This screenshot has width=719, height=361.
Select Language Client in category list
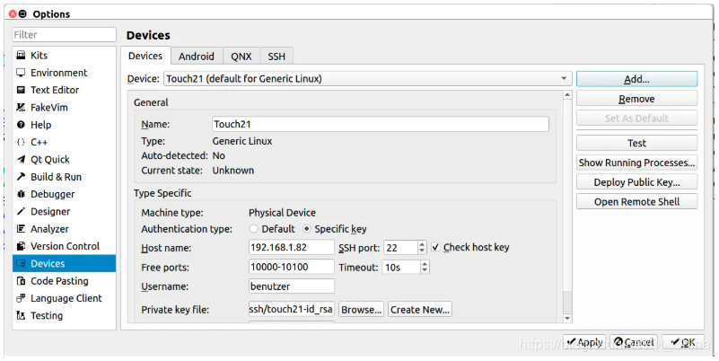tap(65, 299)
